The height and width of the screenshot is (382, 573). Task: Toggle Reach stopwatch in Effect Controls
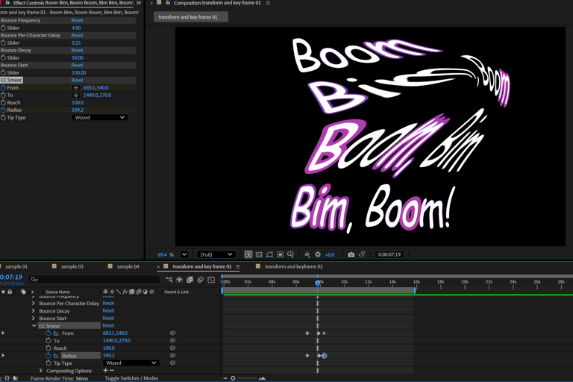[3, 103]
